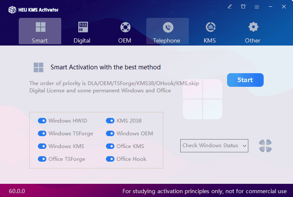Screen dimensions: 293x197
Task: Switch to the Digital tab
Action: [82, 31]
